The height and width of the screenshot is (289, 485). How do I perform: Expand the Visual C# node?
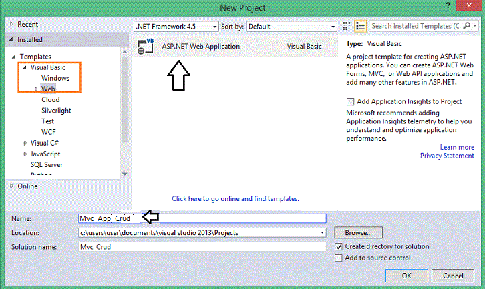pos(25,143)
